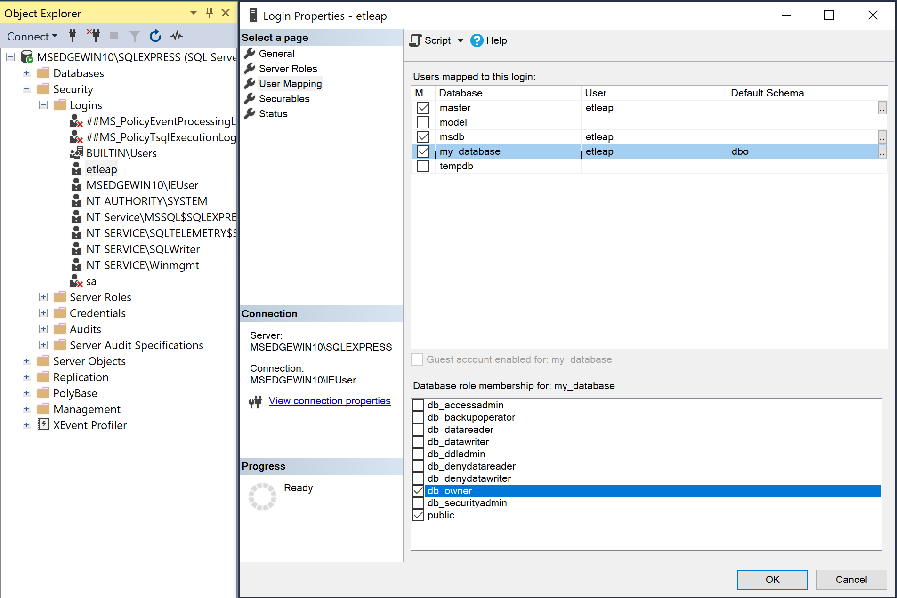Viewport: 897px width, 598px height.
Task: Enable mapping for the tempdb database
Action: [x=423, y=166]
